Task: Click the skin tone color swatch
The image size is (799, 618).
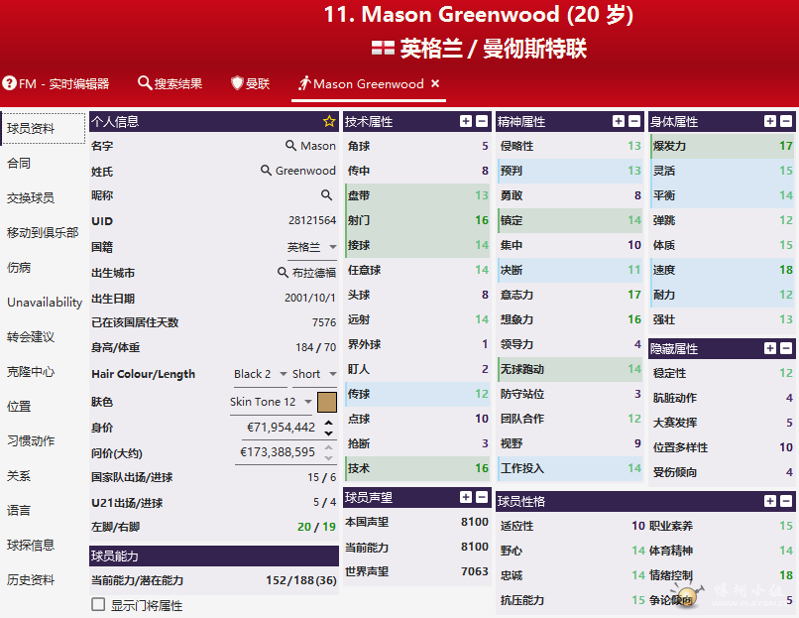Action: [x=327, y=402]
